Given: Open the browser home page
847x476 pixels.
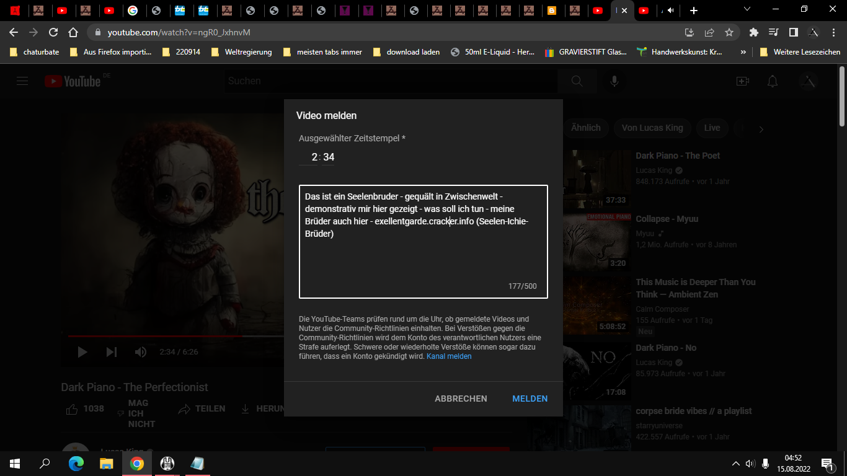Looking at the screenshot, I should (x=73, y=32).
